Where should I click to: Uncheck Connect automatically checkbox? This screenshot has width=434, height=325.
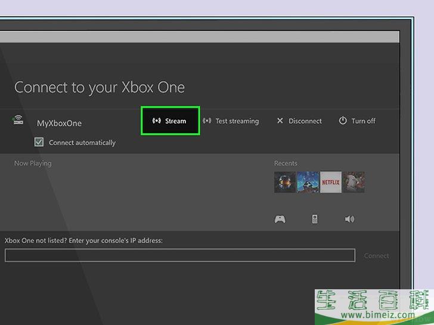[x=39, y=142]
